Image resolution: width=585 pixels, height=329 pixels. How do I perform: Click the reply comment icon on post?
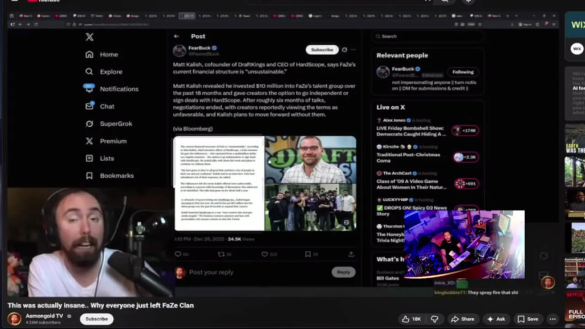(x=178, y=254)
